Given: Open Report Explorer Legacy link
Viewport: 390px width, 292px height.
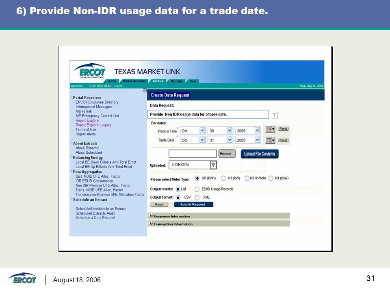Looking at the screenshot, I should [93, 125].
